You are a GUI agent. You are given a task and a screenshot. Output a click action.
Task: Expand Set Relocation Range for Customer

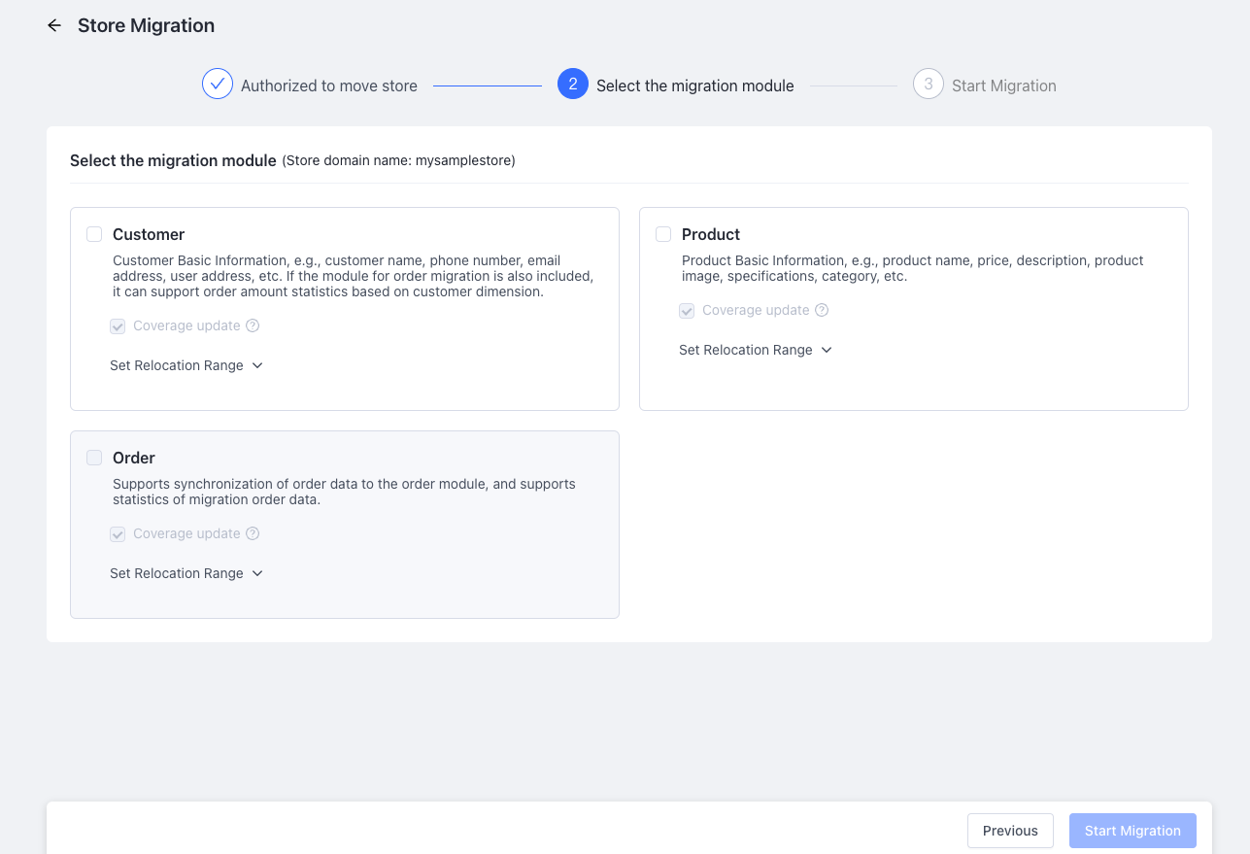point(186,365)
